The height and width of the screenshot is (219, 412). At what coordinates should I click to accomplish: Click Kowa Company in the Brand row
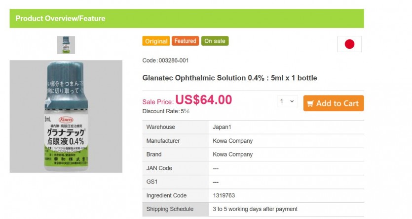coord(232,155)
